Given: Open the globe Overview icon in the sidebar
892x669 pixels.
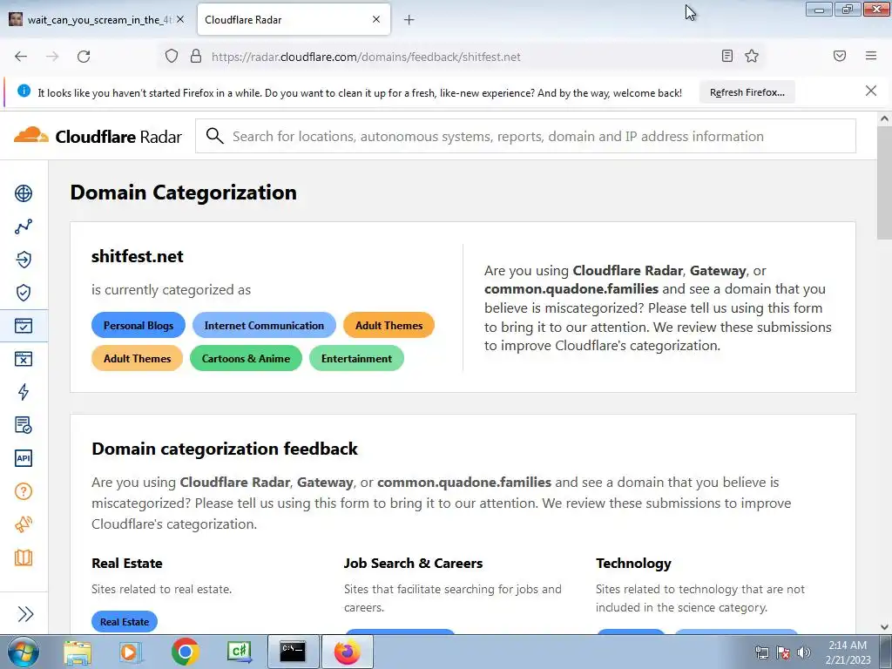Looking at the screenshot, I should pyautogui.click(x=24, y=193).
